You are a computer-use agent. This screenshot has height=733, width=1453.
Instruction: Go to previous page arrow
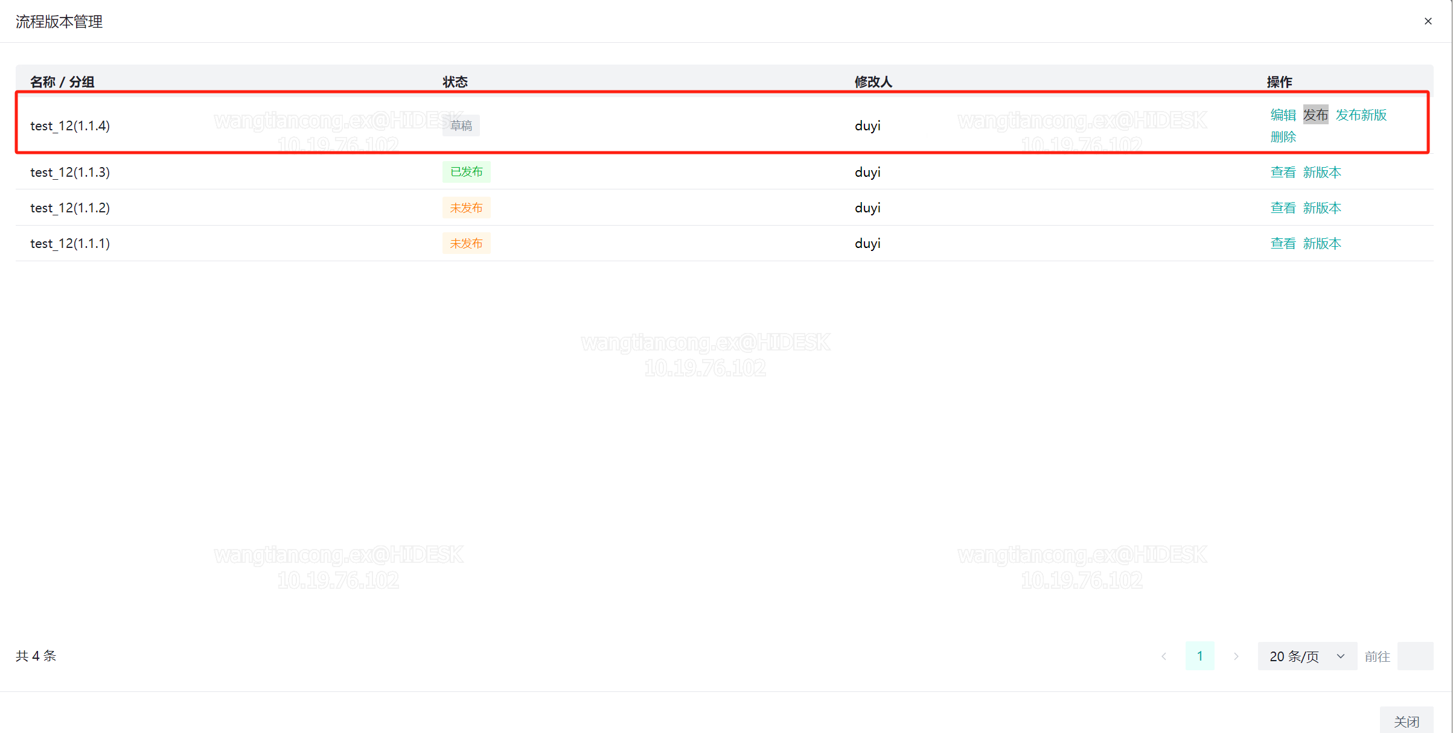pos(1164,656)
